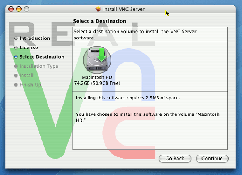Viewport: 242px width, 175px height.
Task: Select the Macintosh HD drive icon
Action: coord(97,60)
